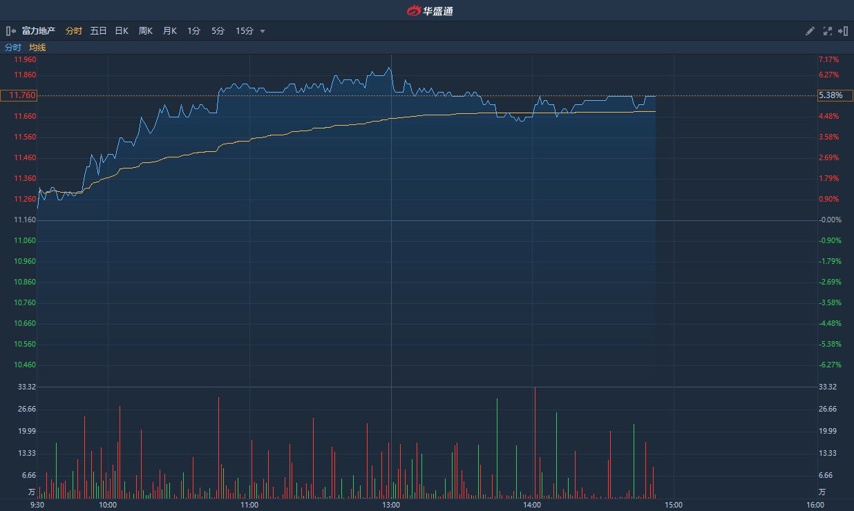Switch to the 5分 five-minute chart
This screenshot has width=854, height=511.
tap(218, 31)
